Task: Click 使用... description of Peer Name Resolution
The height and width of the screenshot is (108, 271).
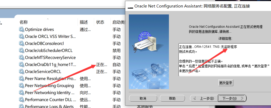Action: (x=85, y=79)
